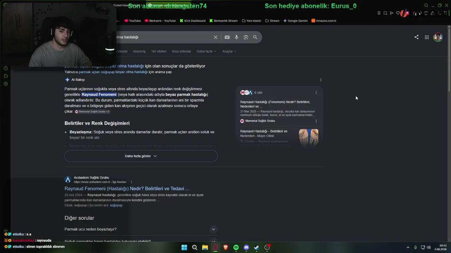
Task: Open the Araçlar tools dropdown
Action: click(229, 51)
